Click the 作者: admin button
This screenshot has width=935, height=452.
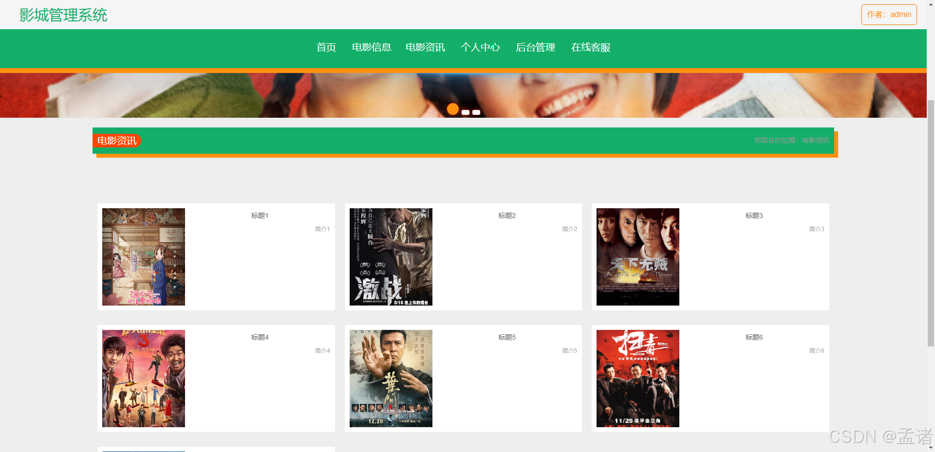pos(889,15)
